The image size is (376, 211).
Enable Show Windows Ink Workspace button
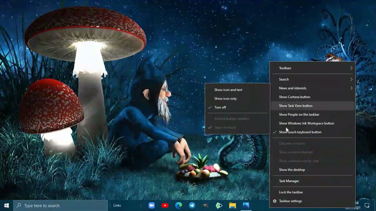312,123
